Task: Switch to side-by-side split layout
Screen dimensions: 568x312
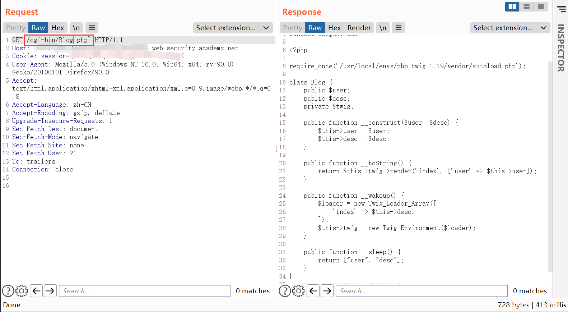Action: 512,6
